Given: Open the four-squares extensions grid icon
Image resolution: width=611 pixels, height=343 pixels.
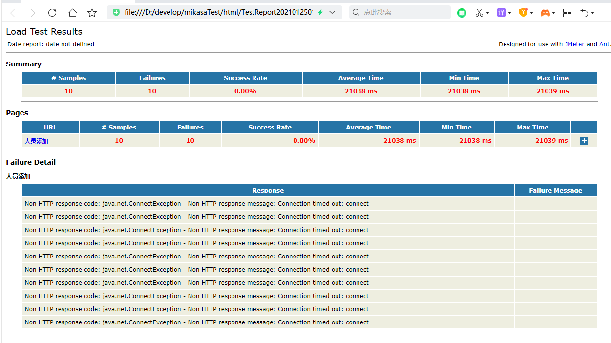Looking at the screenshot, I should point(567,13).
